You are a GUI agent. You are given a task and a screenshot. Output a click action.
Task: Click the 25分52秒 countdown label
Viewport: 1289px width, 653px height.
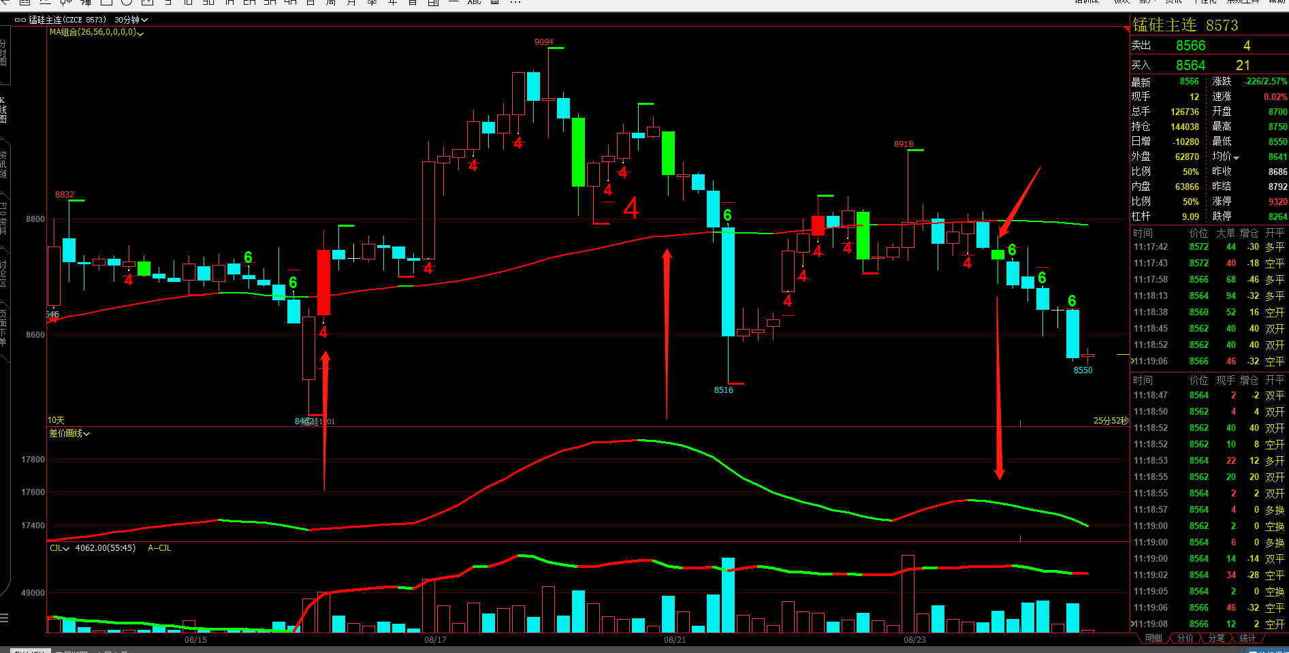[1111, 421]
